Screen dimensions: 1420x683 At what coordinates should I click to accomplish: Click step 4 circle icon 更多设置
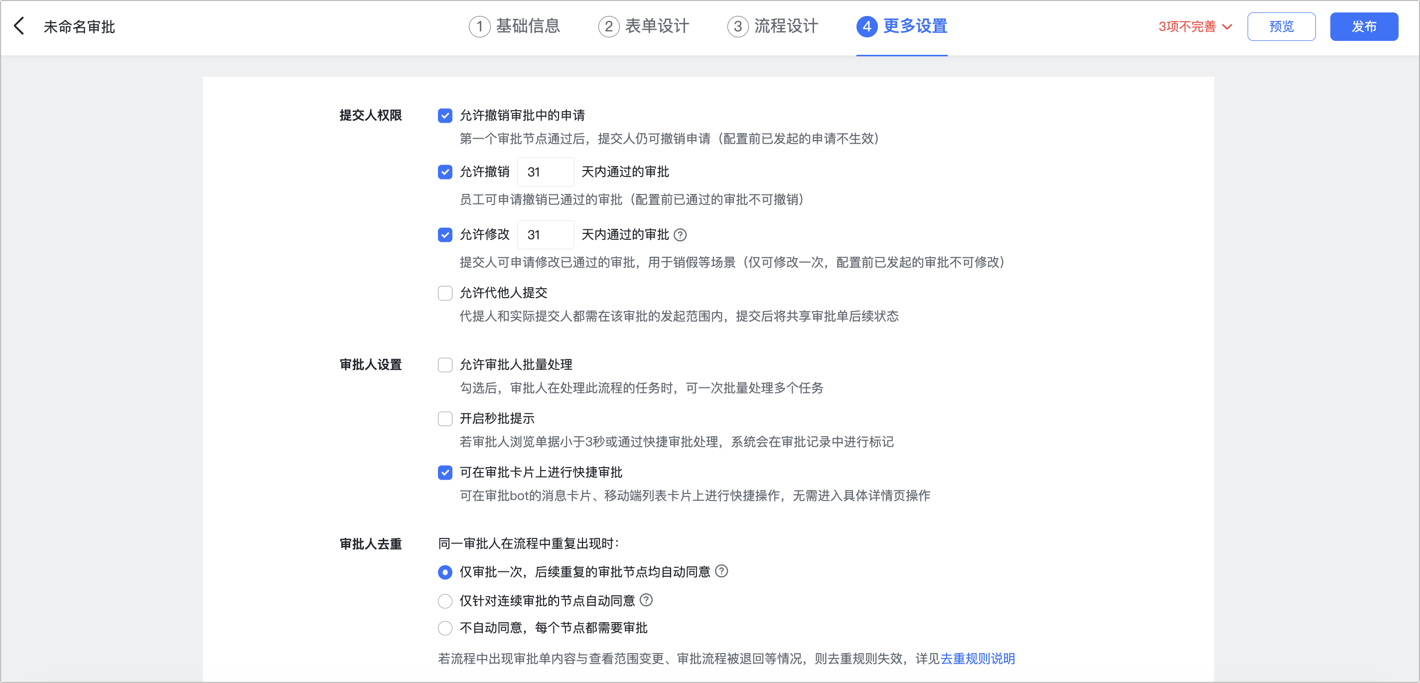[866, 26]
